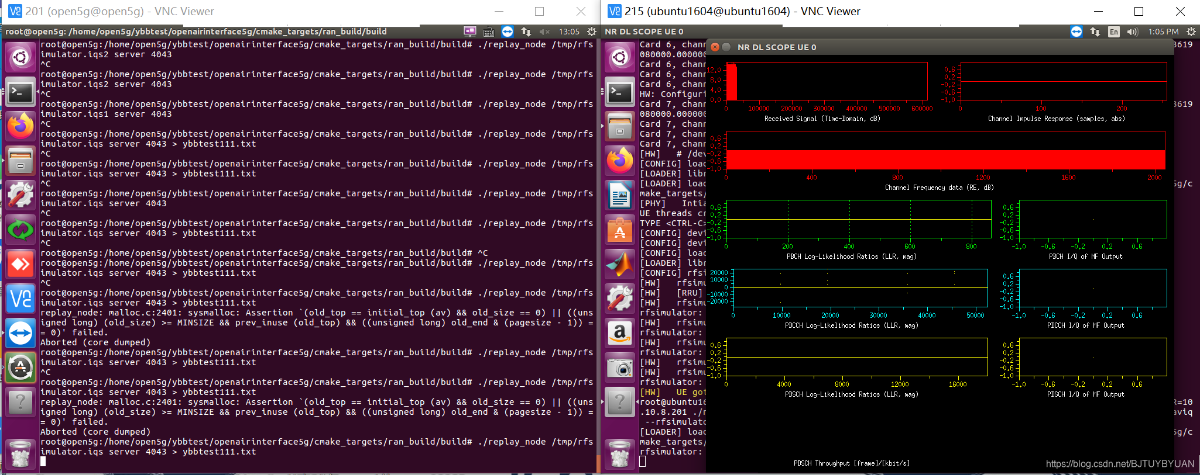The width and height of the screenshot is (1200, 475).
Task: Open LibreOffice Writer in right dock
Action: pyautogui.click(x=620, y=195)
